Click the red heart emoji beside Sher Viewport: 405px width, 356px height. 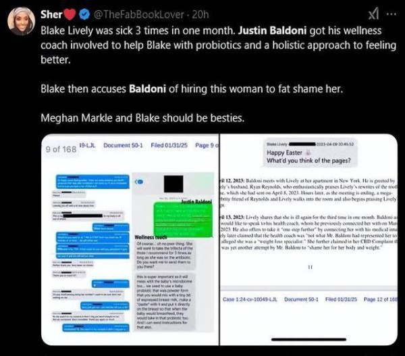point(69,14)
